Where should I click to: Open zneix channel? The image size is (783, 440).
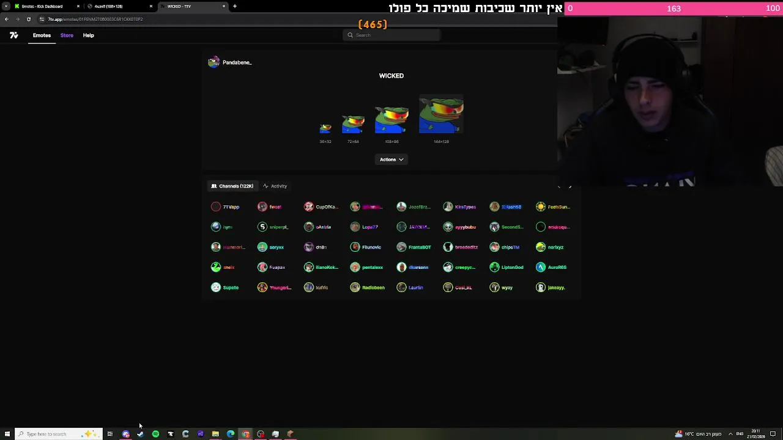[223, 267]
